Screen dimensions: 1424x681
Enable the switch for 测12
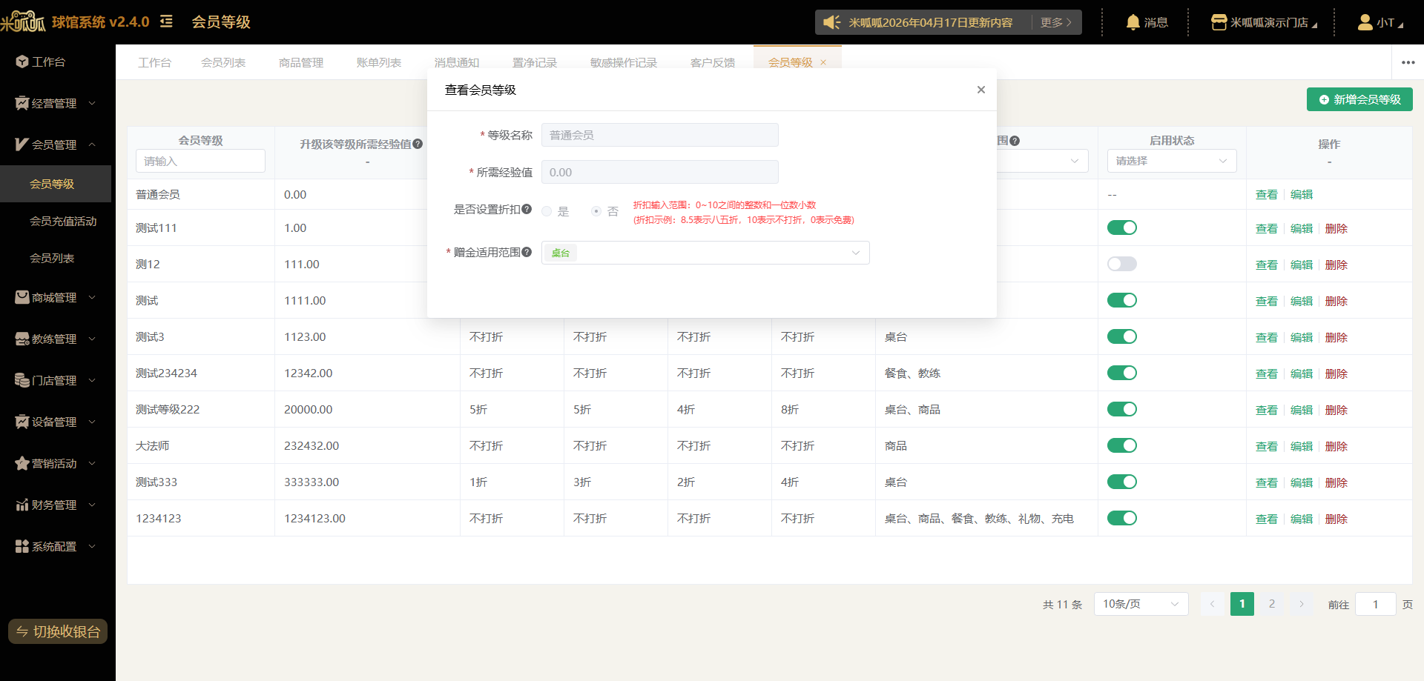coord(1122,264)
